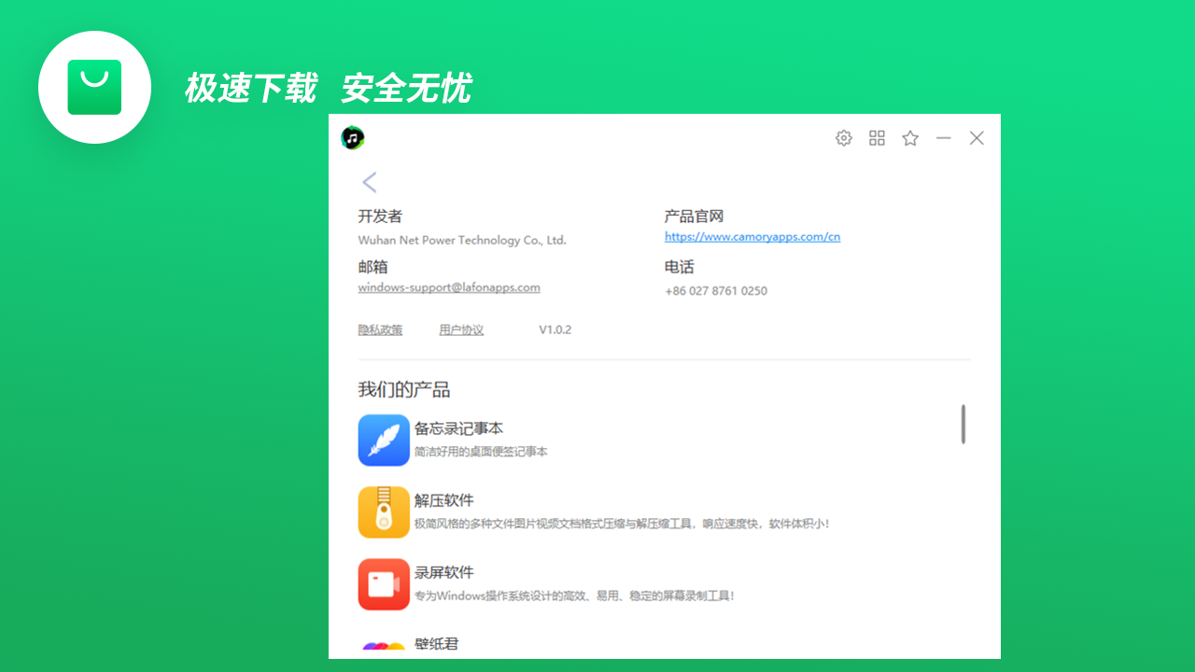Click the scrollbar on the right edge
The height and width of the screenshot is (672, 1195).
964,425
